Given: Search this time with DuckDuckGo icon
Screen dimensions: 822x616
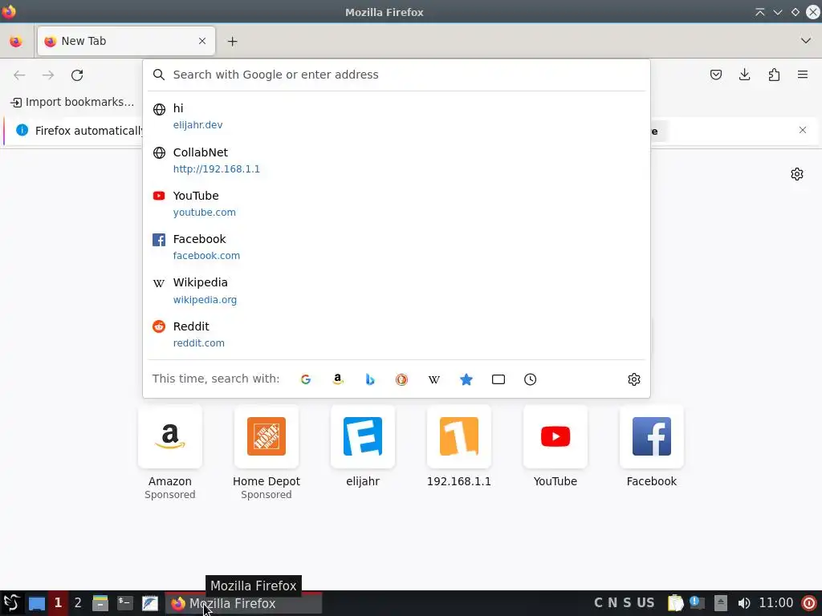Looking at the screenshot, I should 401,379.
